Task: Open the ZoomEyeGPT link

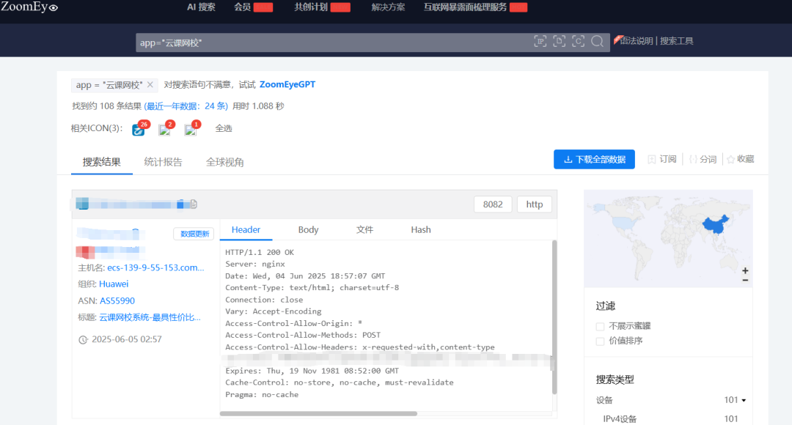Action: point(287,84)
